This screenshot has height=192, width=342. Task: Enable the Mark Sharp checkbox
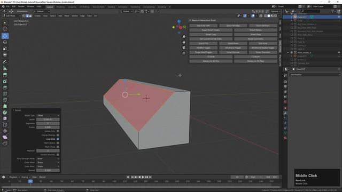[x=58, y=147]
